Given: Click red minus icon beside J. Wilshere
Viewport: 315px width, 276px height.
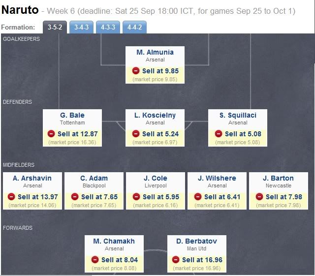Looking at the screenshot, I should (x=198, y=196).
